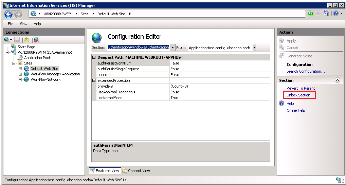Click the Section path input field

click(139, 48)
